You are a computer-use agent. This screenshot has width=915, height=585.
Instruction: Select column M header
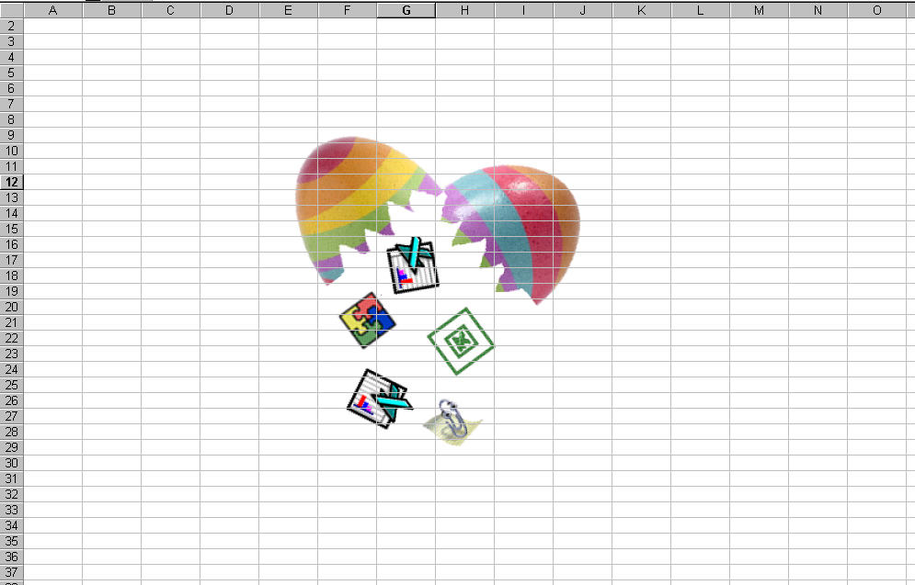[760, 10]
